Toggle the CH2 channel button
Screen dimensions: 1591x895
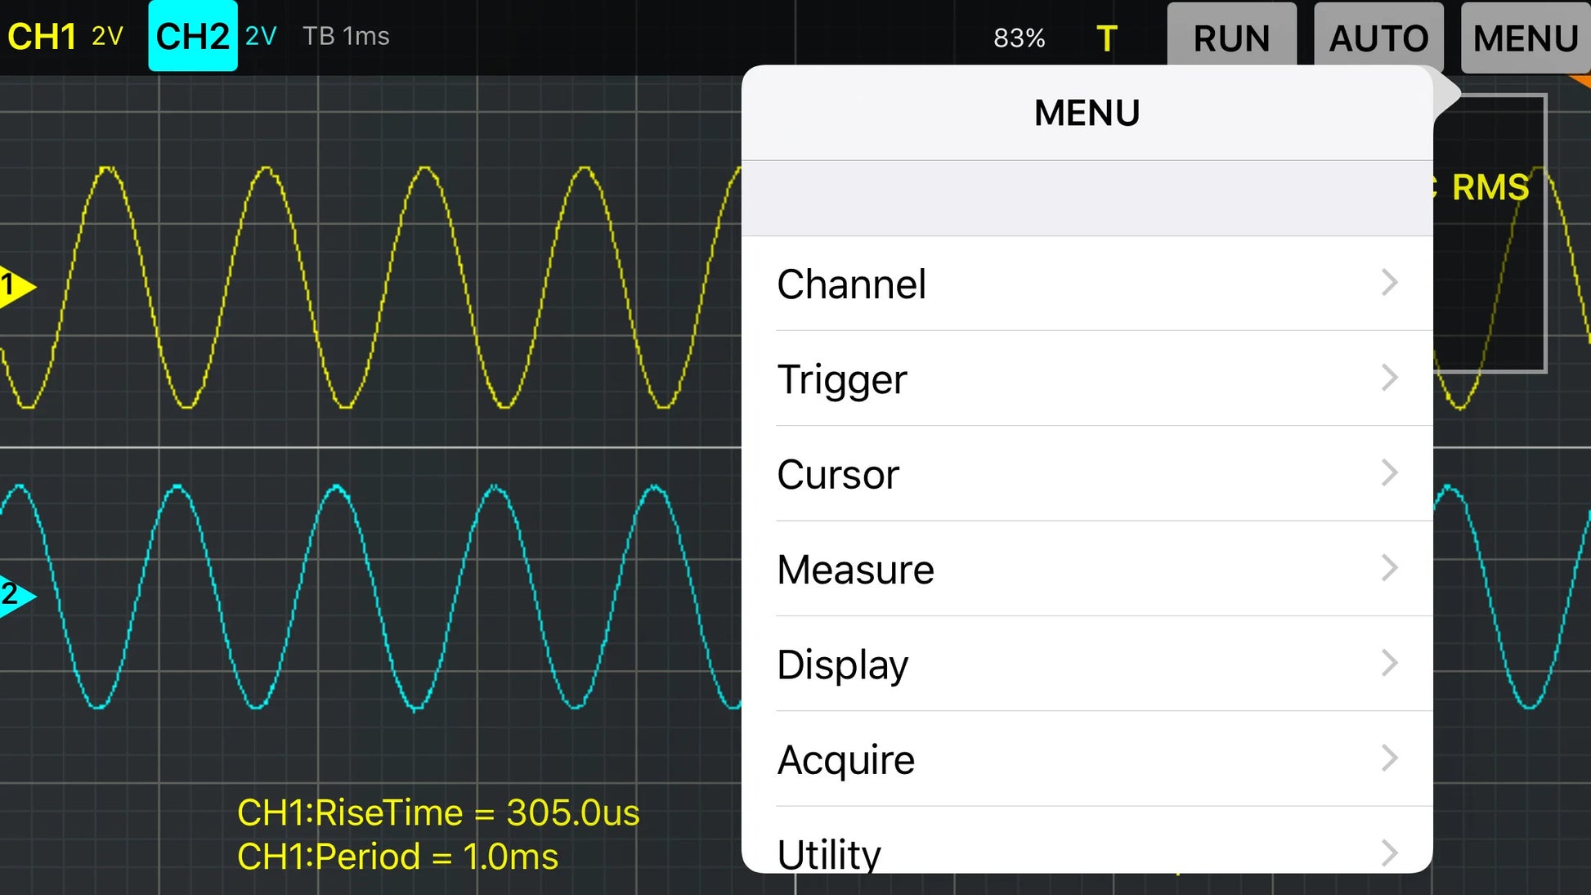point(193,37)
